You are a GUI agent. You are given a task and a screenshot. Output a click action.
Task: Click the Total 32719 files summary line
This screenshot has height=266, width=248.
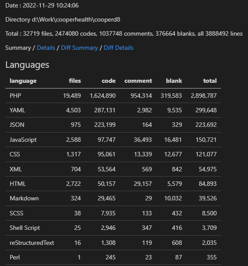point(124,34)
